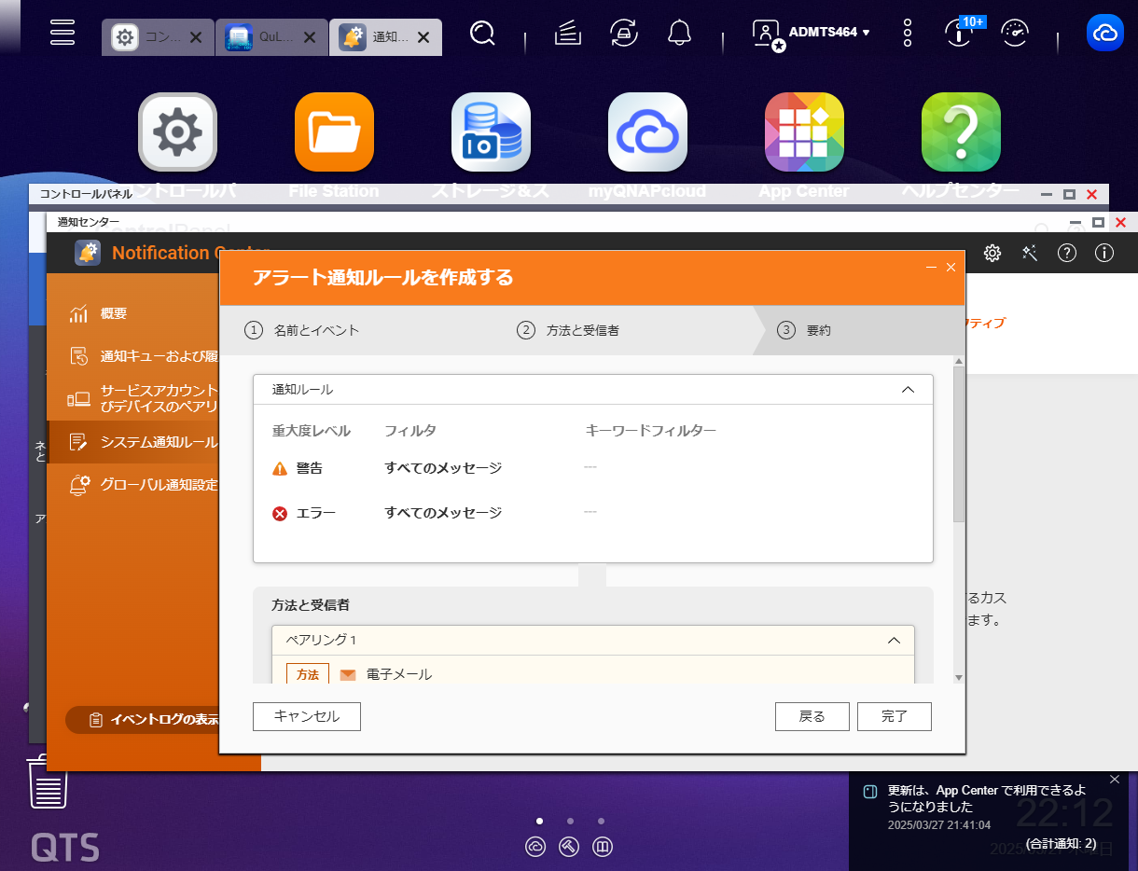
Task: Launch App Center desktop icon
Action: coord(804,132)
